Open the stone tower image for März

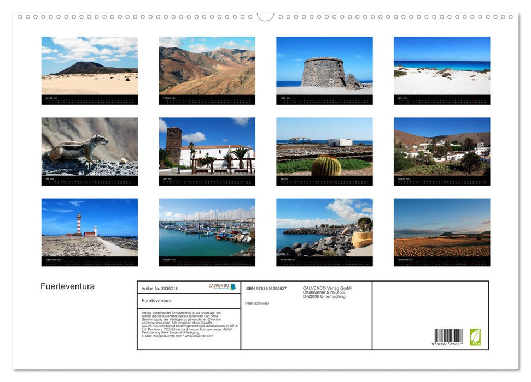tap(324, 65)
